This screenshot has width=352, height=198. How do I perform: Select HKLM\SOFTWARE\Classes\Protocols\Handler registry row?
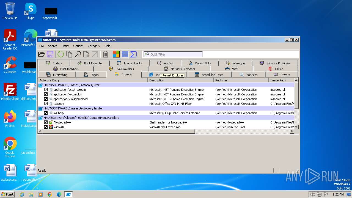pos(166,108)
